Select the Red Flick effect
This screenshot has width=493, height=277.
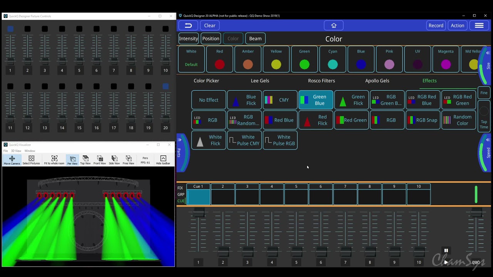(x=316, y=120)
